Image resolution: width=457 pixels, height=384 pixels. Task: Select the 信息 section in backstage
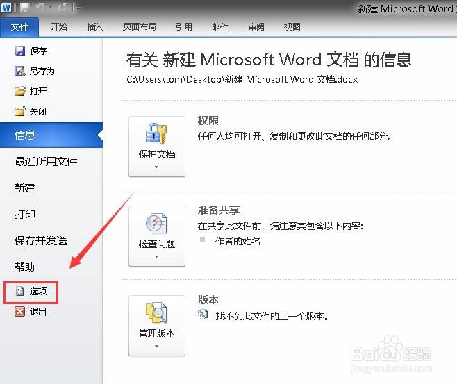coord(51,135)
